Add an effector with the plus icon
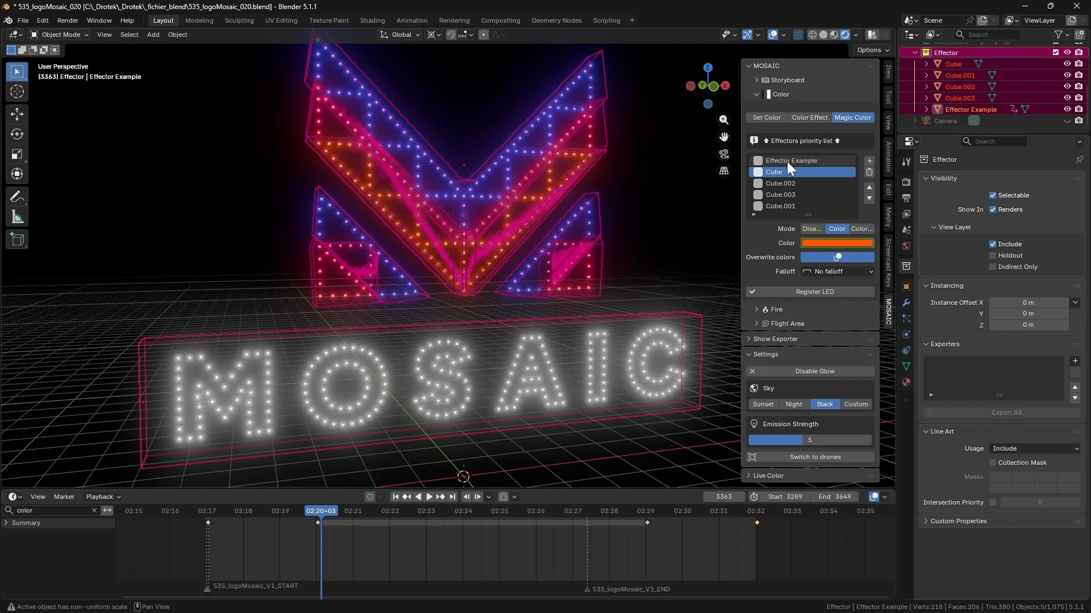Screen dimensions: 1091x613 coord(869,161)
